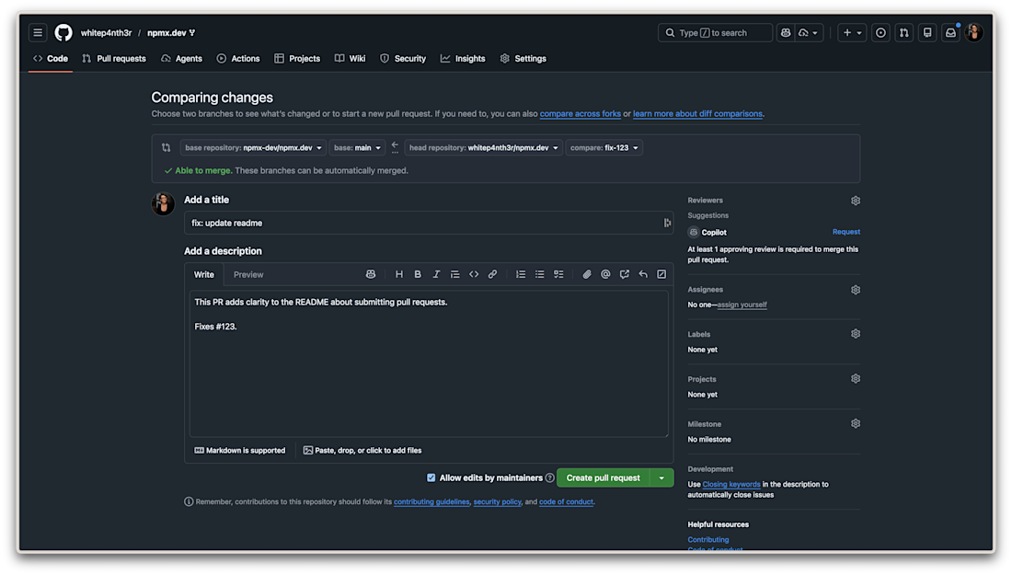The width and height of the screenshot is (1012, 575).
Task: Open pull requests from header icon
Action: [903, 32]
